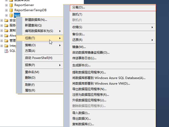Choose 升级数据层应用程序(U)...

[110, 100]
